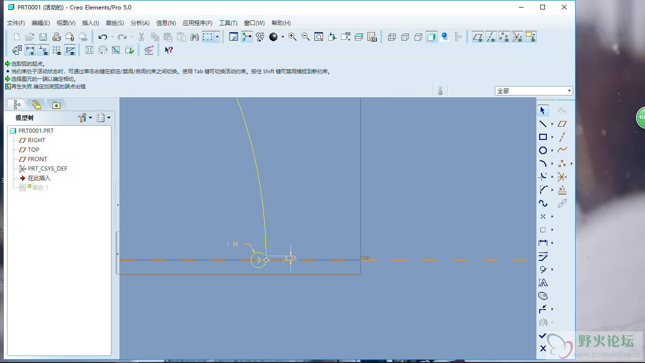This screenshot has height=363, width=645.
Task: Open model tree settings dropdown
Action: [85, 118]
